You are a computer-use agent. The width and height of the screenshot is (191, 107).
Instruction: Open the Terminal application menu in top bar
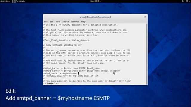point(20,1)
